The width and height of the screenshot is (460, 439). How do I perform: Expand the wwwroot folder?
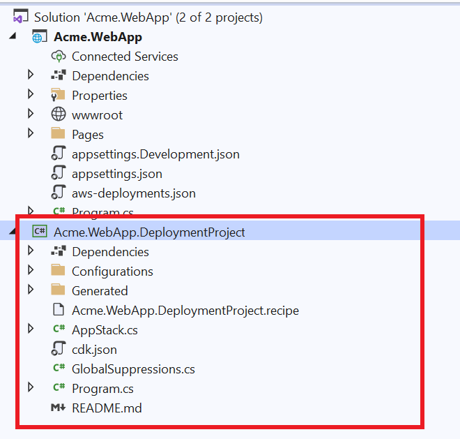pyautogui.click(x=31, y=114)
